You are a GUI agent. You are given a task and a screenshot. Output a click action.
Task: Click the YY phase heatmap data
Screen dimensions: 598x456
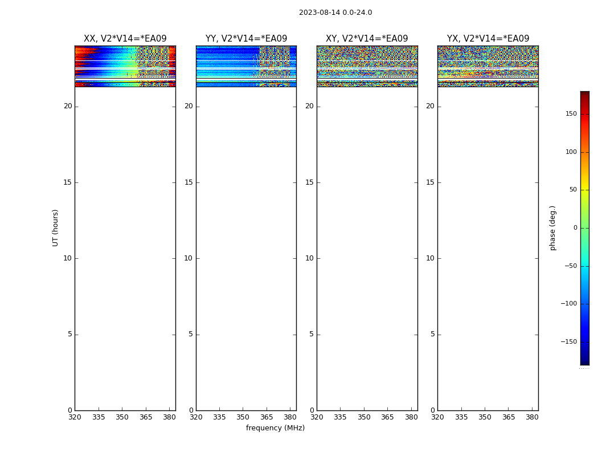click(246, 66)
